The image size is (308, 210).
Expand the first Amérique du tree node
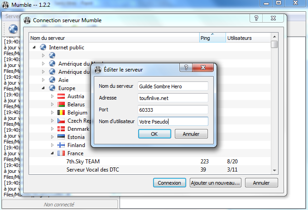tap(43, 64)
